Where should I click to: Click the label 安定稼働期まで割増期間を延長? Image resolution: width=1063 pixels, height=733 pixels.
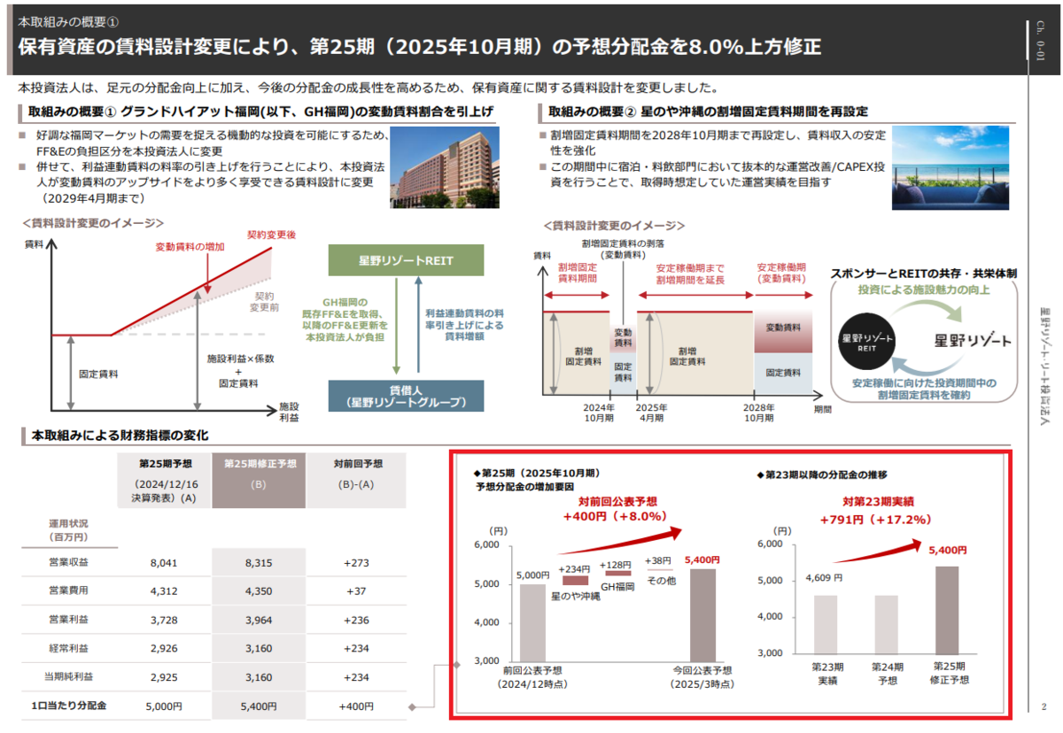[690, 273]
